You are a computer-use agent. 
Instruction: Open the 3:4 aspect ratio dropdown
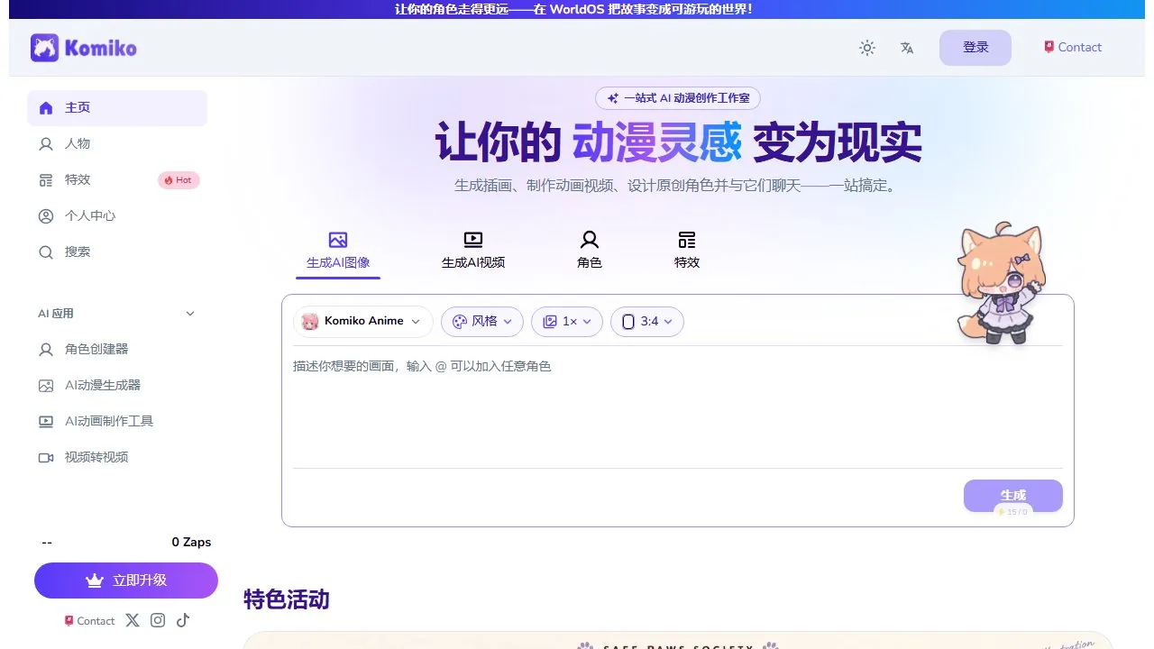coord(647,322)
